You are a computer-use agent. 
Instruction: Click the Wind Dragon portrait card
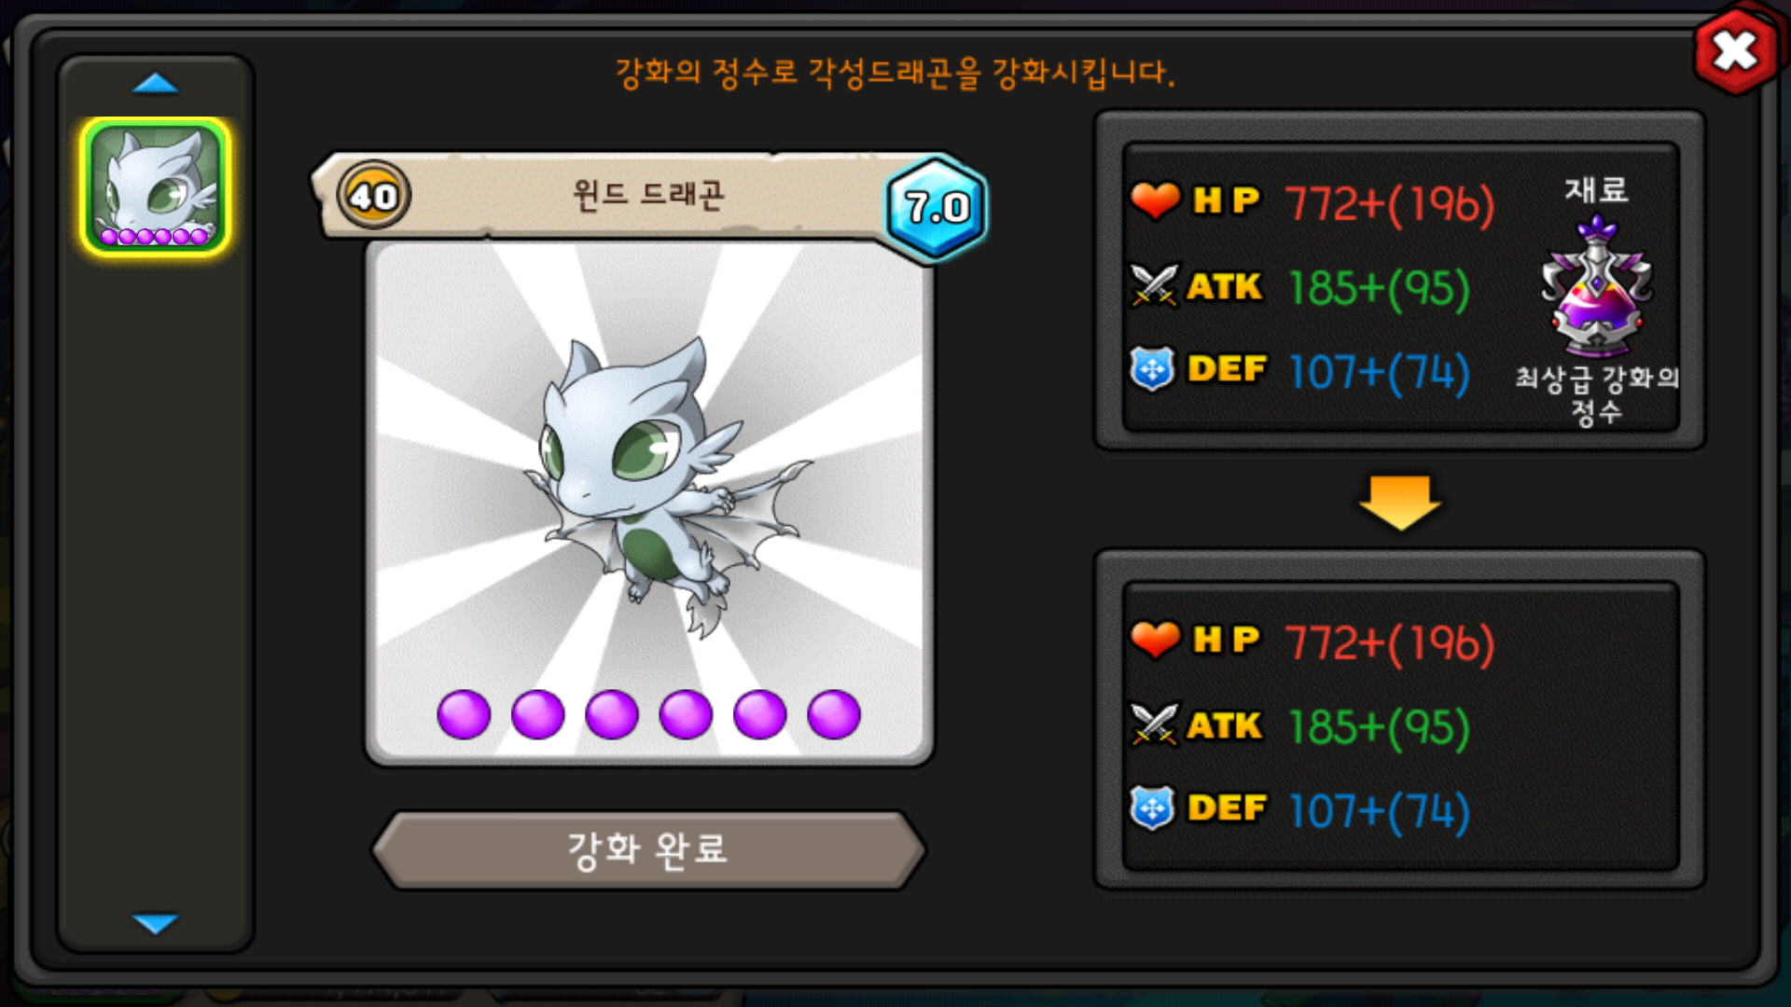click(x=649, y=504)
